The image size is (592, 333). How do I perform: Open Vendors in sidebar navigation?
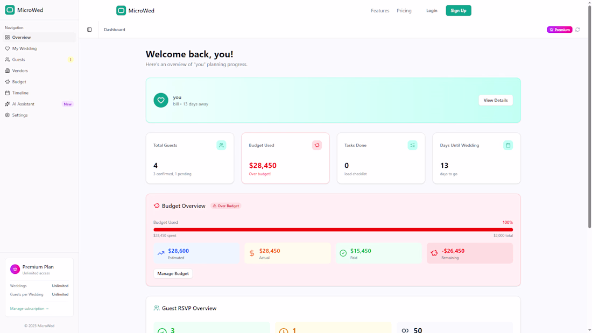[39, 70]
